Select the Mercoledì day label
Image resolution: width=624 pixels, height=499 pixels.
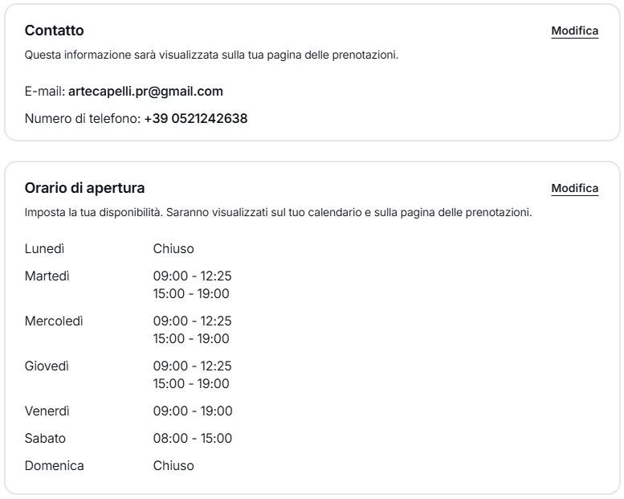click(54, 321)
